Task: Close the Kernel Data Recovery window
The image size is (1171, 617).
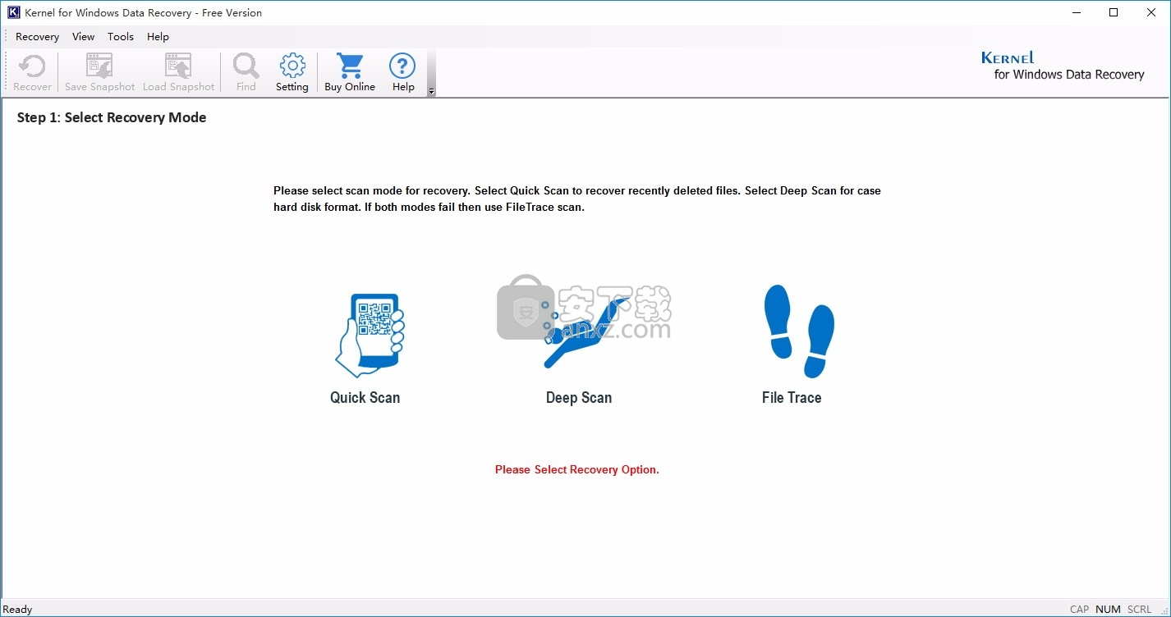Action: [1151, 12]
